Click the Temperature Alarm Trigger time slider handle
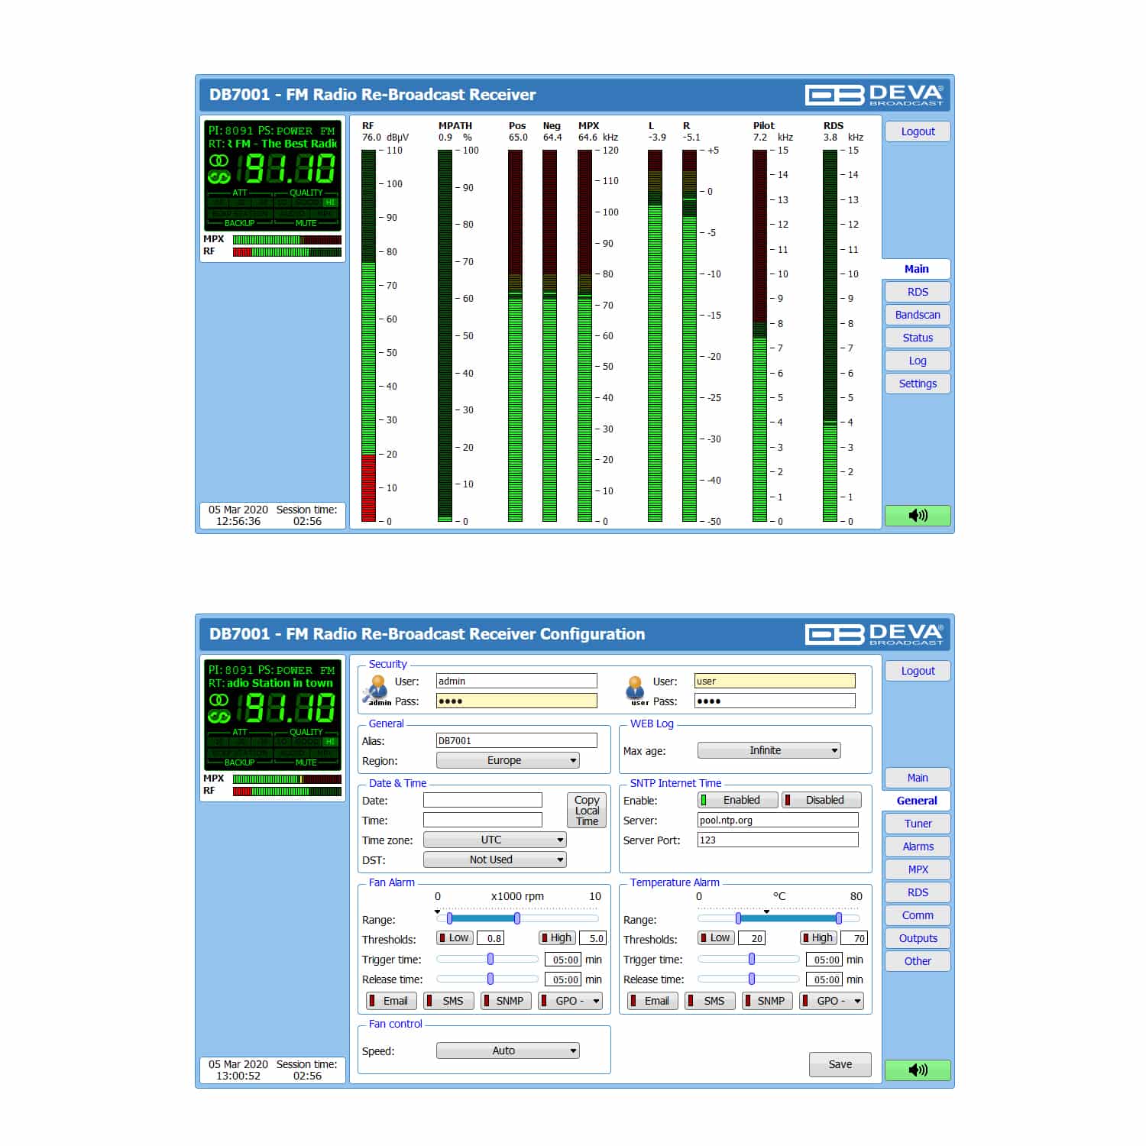Viewport: 1146px width, 1146px height. click(x=752, y=959)
